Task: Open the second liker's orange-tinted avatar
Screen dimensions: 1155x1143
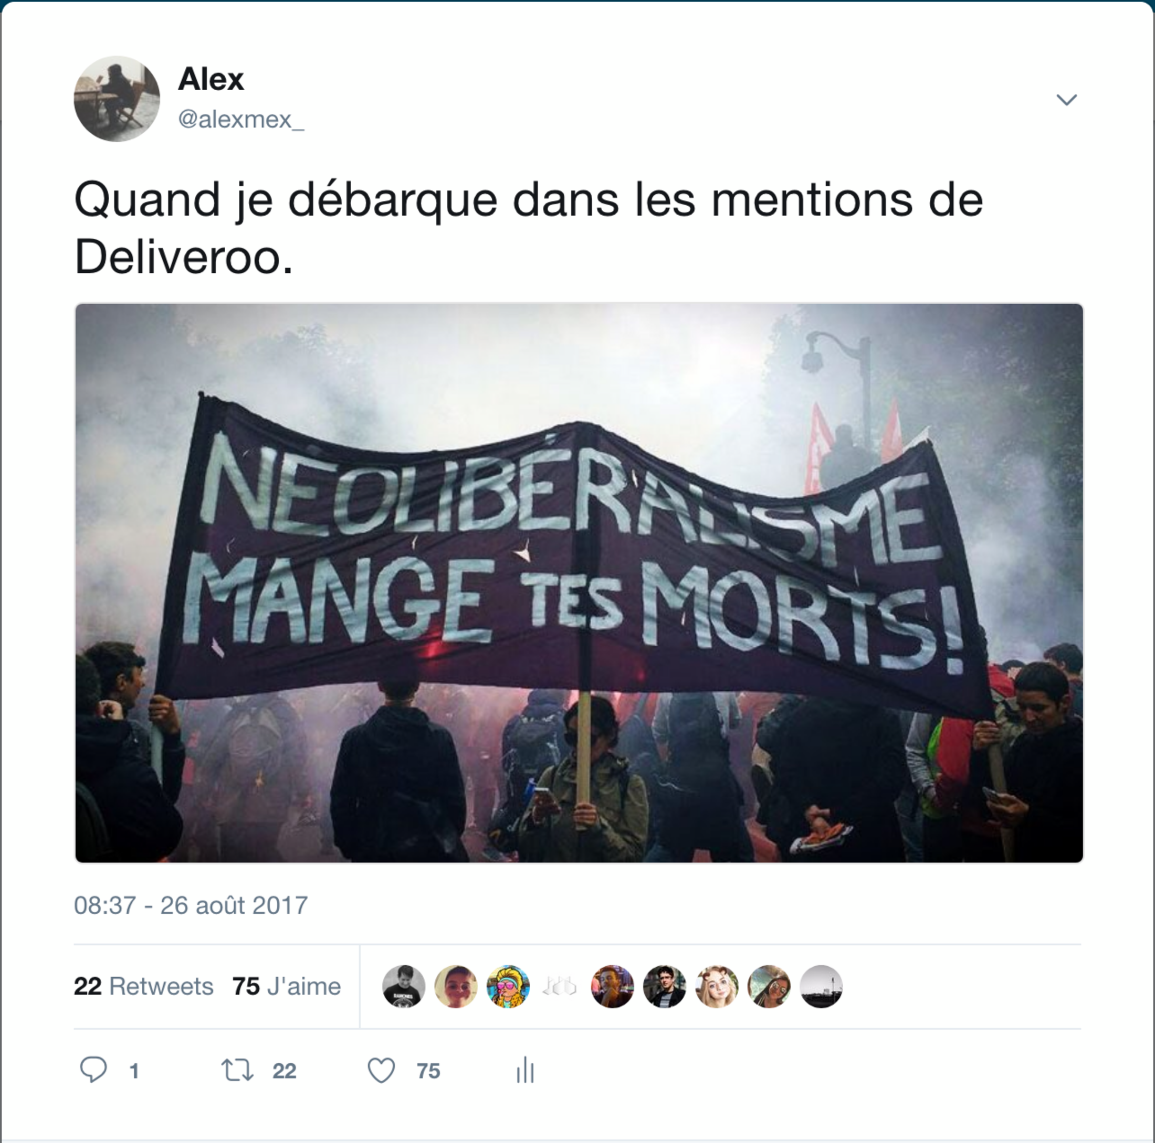Action: tap(456, 987)
